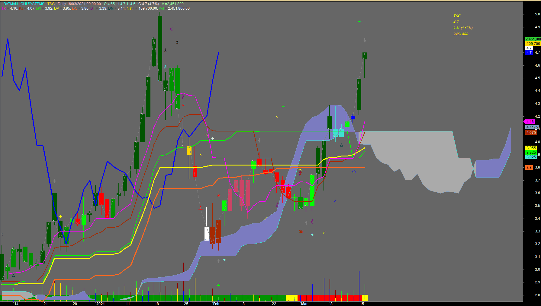Click the cyan skull marker on the chart
Image resolution: width=541 pixels, height=306 pixels.
[x=165, y=67]
